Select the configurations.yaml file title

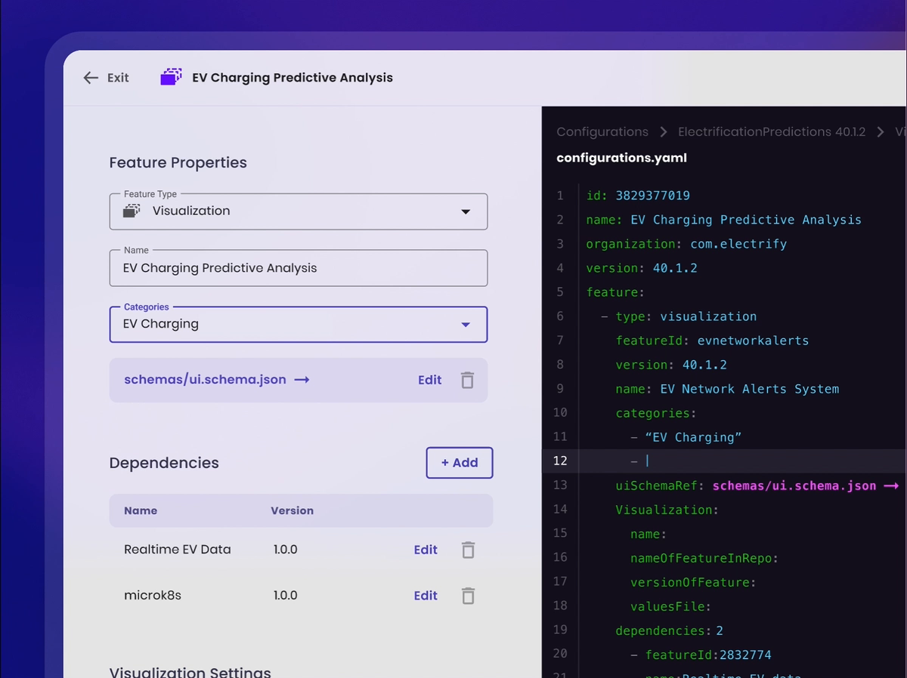621,158
